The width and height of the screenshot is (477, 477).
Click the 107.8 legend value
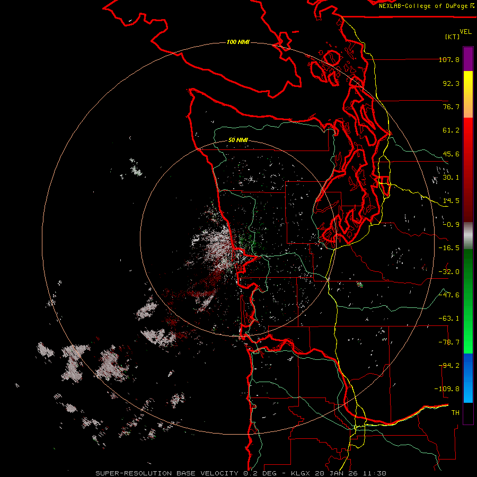[x=449, y=59]
